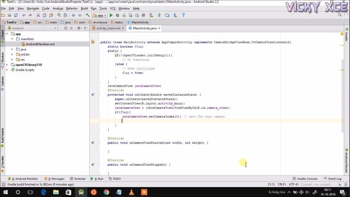This screenshot has height=197, width=350.
Task: Click the src breadcrumb in the navigation bar
Action: click(x=38, y=22)
